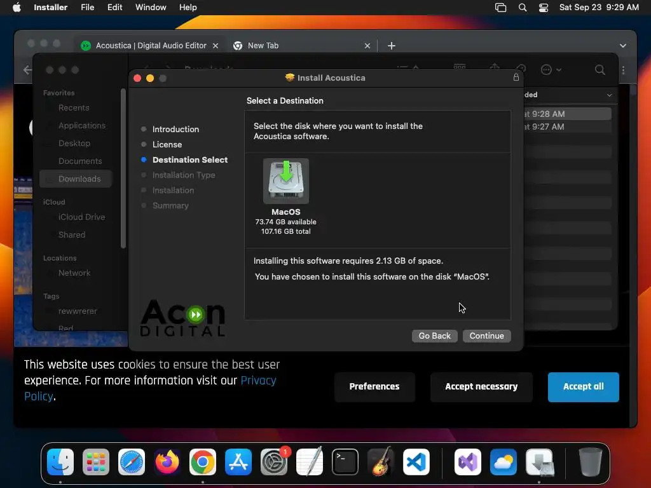Image resolution: width=651 pixels, height=488 pixels.
Task: Select Desktop in Finder sidebar
Action: click(x=74, y=143)
